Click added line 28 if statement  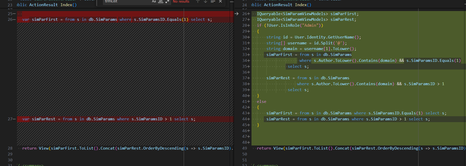[290, 25]
